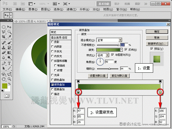Select the Crop tool
Screen dimensions: 172x129
tap(4, 37)
